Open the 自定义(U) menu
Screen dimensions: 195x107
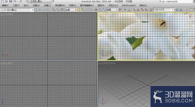click(x=113, y=5)
